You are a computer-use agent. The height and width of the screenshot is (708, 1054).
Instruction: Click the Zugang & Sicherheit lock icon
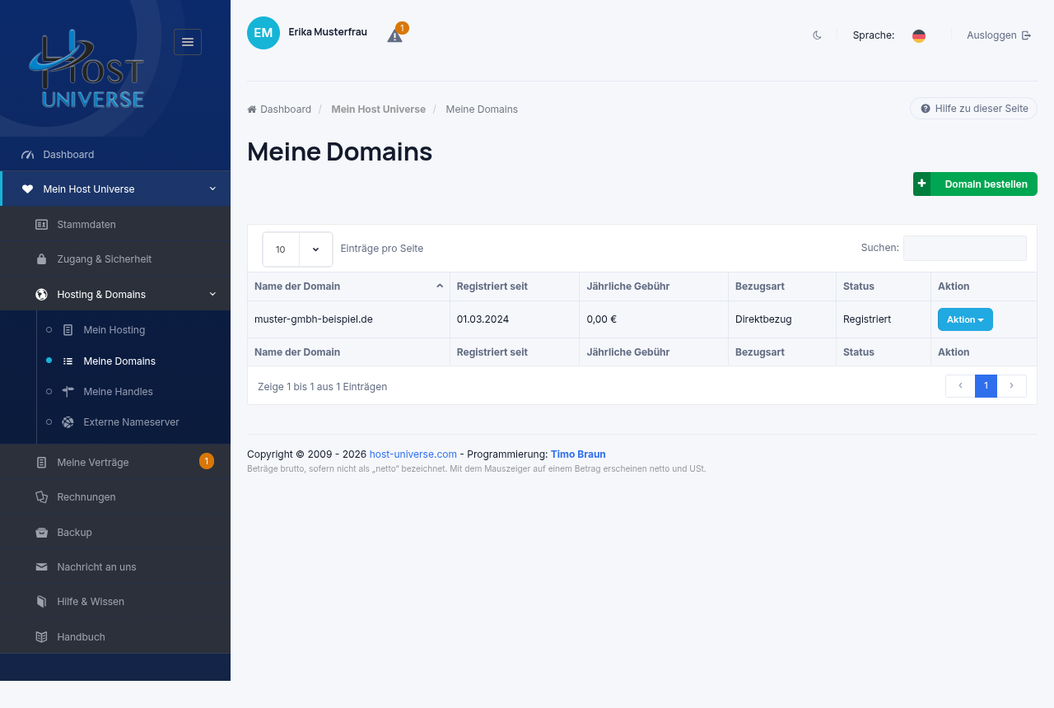point(41,259)
